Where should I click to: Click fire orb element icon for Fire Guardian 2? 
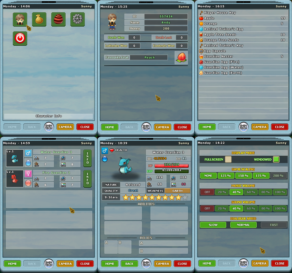pos(28,183)
